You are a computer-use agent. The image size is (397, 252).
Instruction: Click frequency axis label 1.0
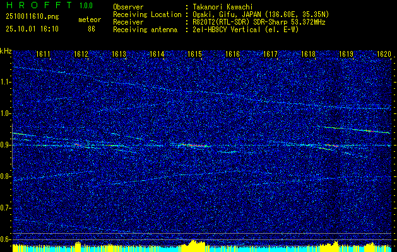tap(5, 114)
